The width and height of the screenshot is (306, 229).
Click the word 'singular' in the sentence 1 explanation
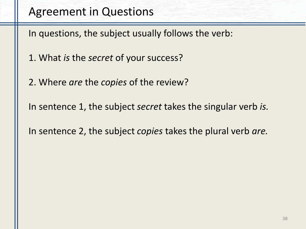click(x=216, y=107)
